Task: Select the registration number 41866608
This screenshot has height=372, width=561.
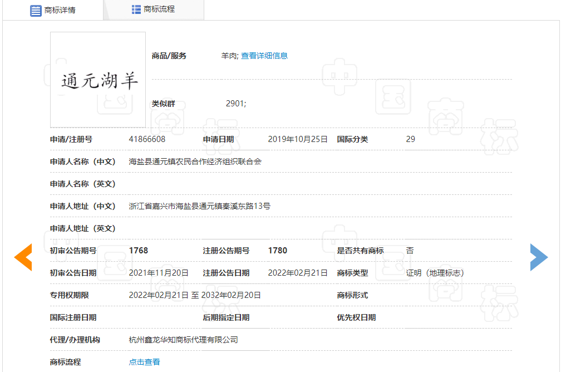Action: click(x=147, y=139)
